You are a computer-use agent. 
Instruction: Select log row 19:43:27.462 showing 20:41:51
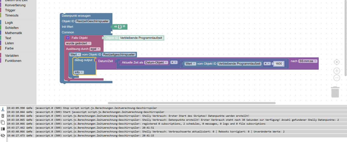pyautogui.click(x=176, y=127)
